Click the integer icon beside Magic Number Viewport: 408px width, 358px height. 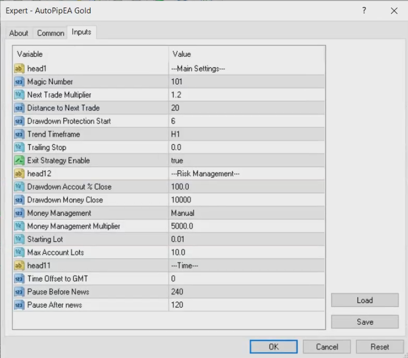click(19, 82)
